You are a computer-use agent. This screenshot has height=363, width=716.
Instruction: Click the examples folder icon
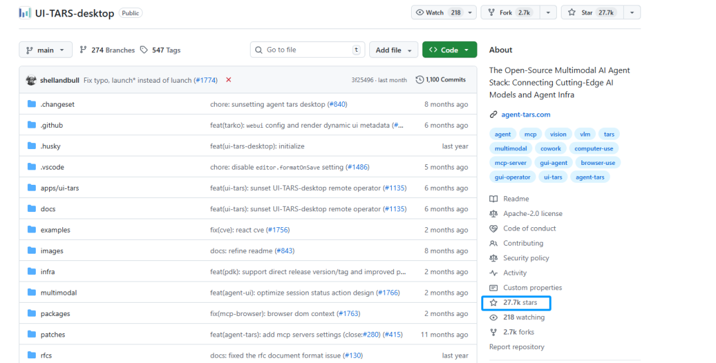[32, 230]
